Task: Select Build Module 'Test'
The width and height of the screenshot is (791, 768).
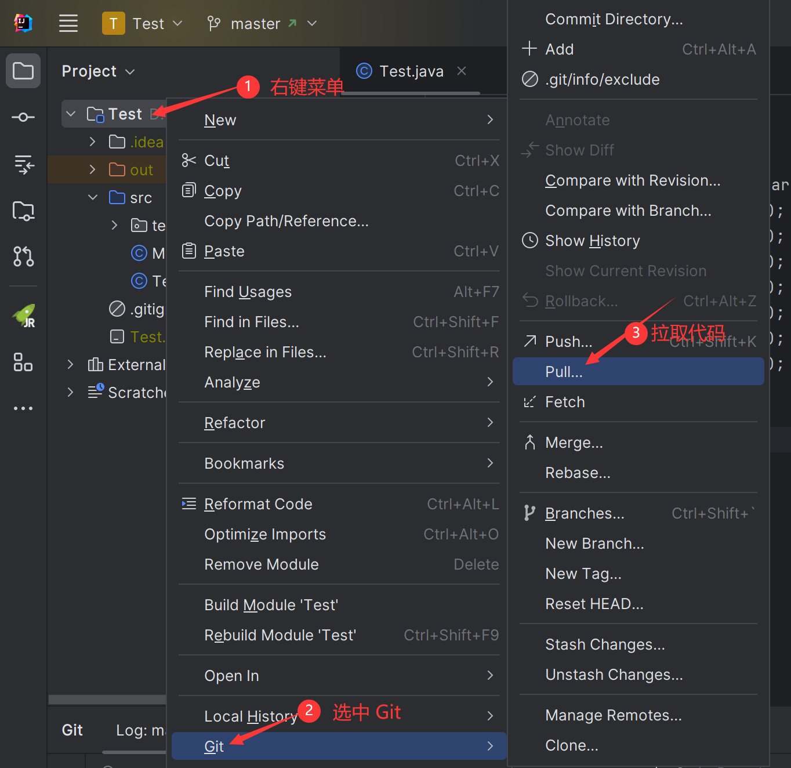Action: point(339,604)
